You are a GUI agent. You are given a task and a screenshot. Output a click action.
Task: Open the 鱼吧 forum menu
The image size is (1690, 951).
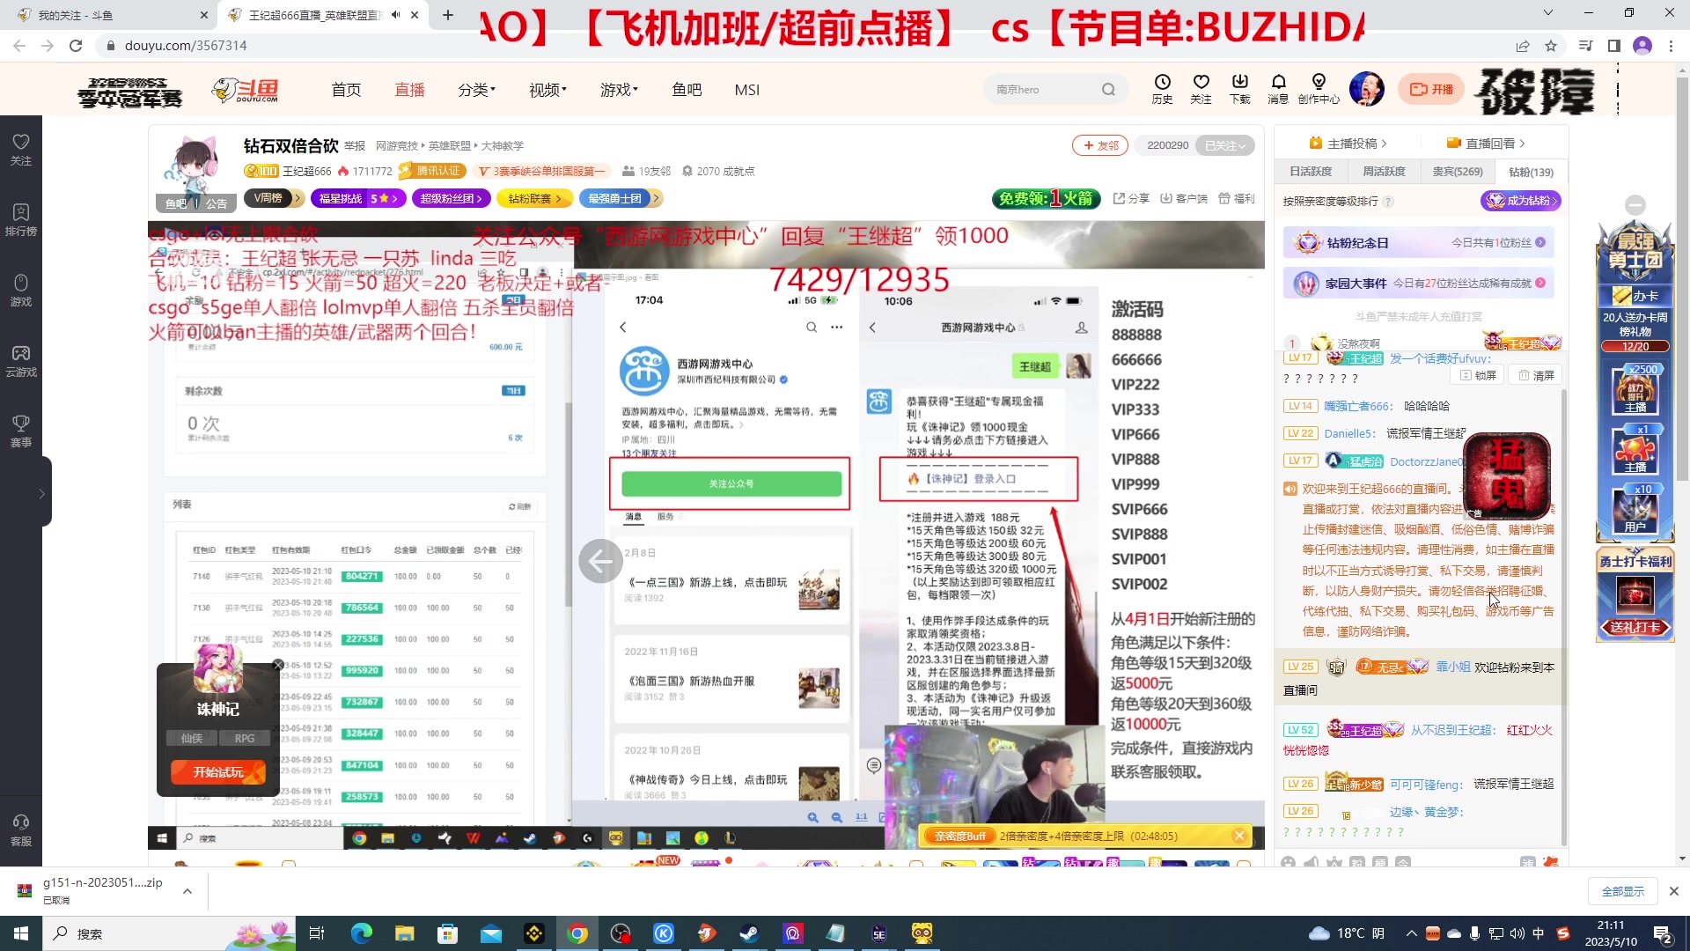tap(687, 90)
